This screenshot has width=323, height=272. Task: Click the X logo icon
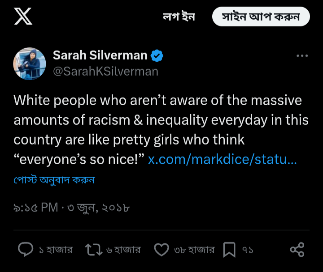click(23, 16)
